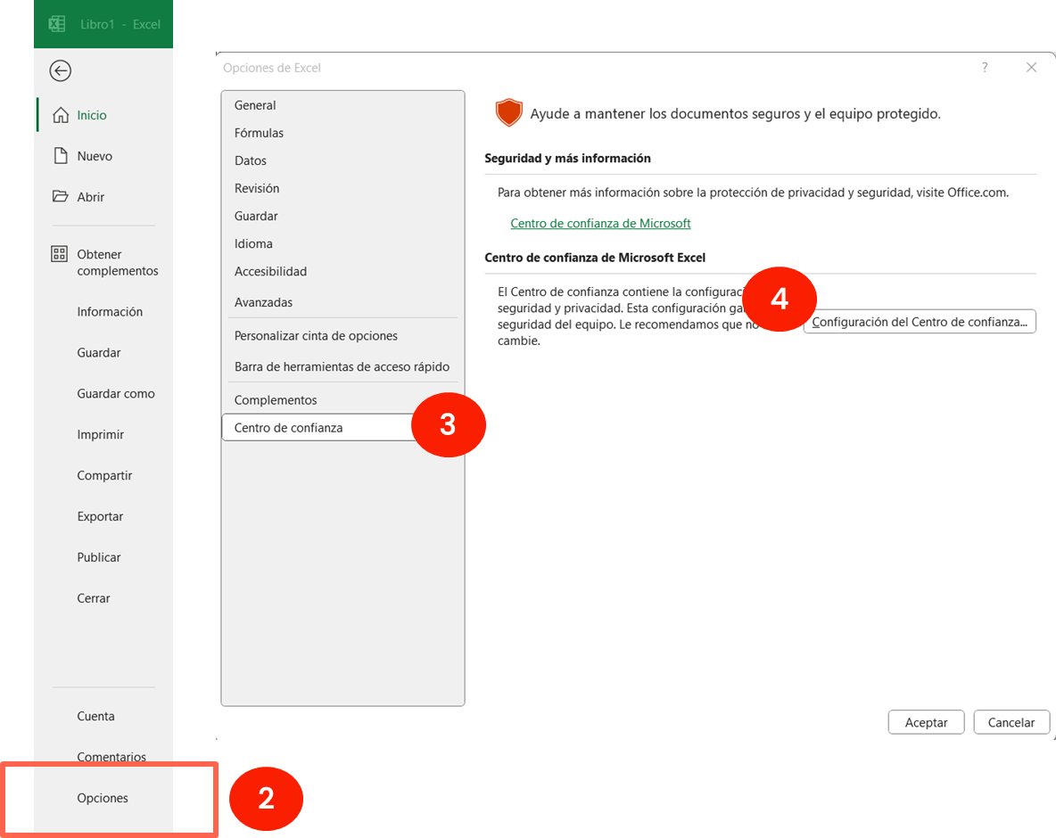Select the Datos options category

pyautogui.click(x=342, y=160)
